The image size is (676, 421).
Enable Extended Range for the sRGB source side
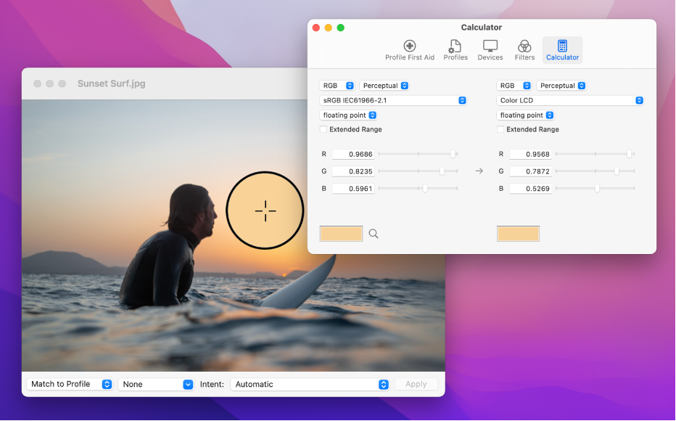click(x=323, y=129)
